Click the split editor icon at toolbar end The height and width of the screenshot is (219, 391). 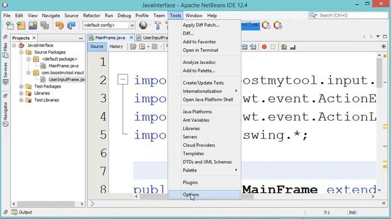tap(384, 47)
